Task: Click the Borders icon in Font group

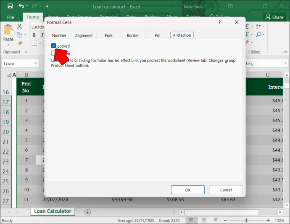Action: pyautogui.click(x=34, y=43)
